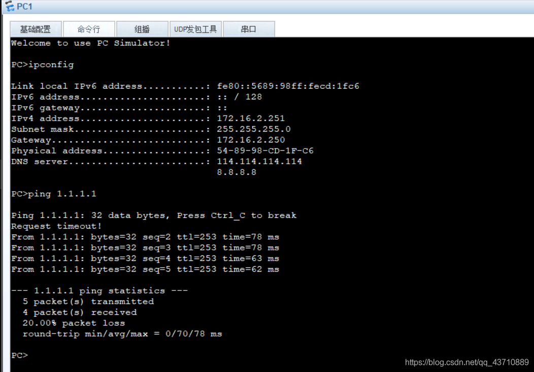The width and height of the screenshot is (534, 372).
Task: Click the physical address 54-89-98-CD-1F-C6
Action: (x=265, y=151)
